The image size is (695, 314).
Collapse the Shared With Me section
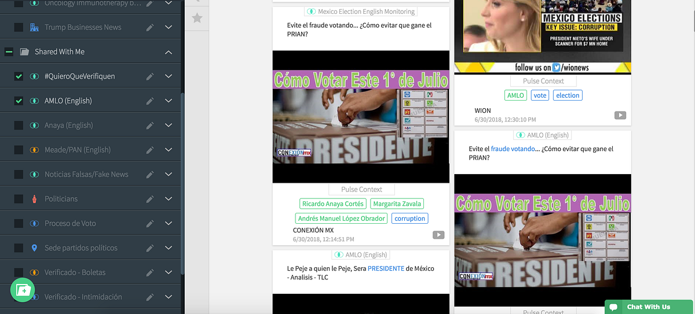point(169,52)
